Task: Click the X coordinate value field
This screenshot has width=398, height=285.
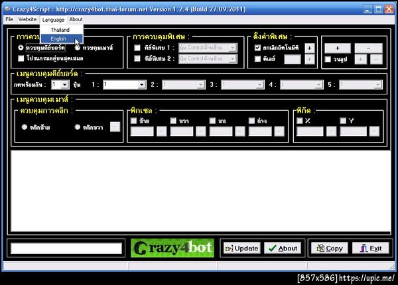Action: pyautogui.click(x=310, y=131)
